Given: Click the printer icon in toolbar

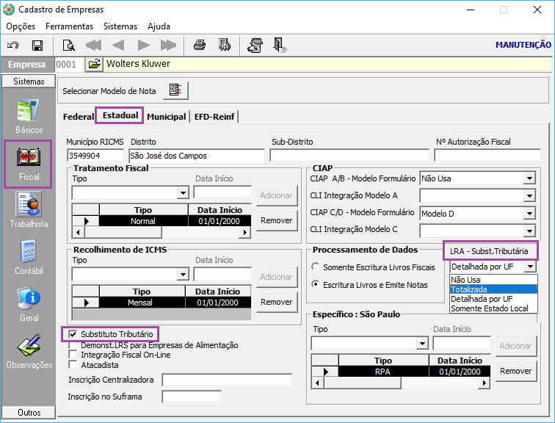Looking at the screenshot, I should [x=199, y=45].
